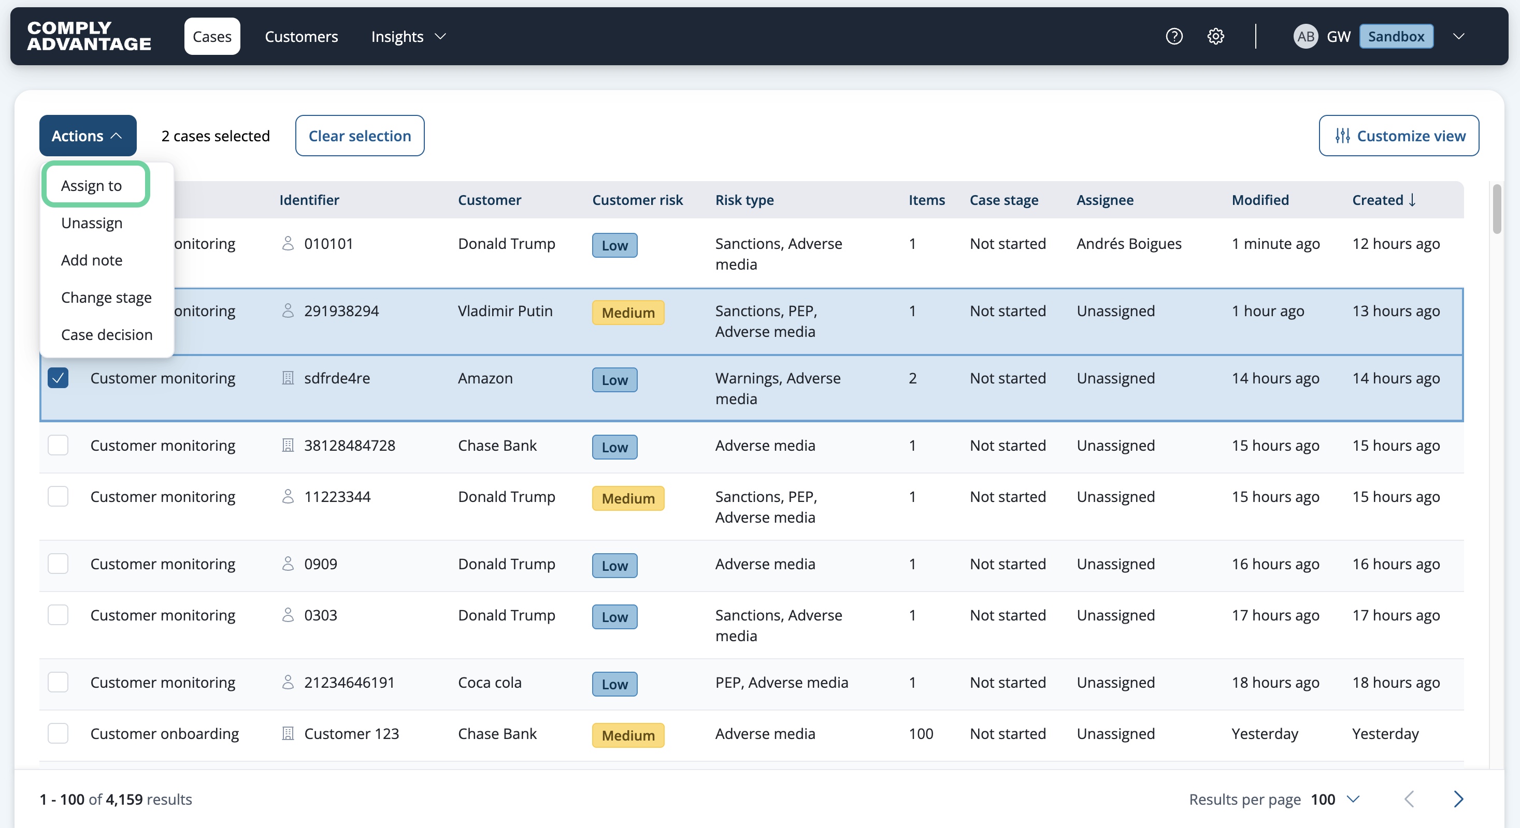Sort by the Risk type column header
Viewport: 1520px width, 828px height.
744,200
